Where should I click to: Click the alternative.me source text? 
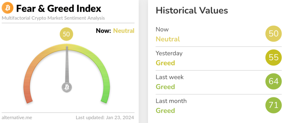coord(17,118)
